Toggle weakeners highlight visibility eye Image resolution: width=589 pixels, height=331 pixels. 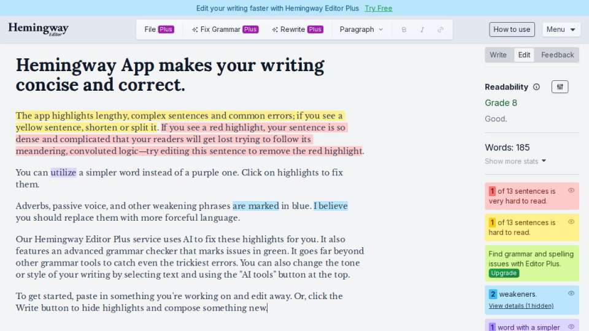571,294
